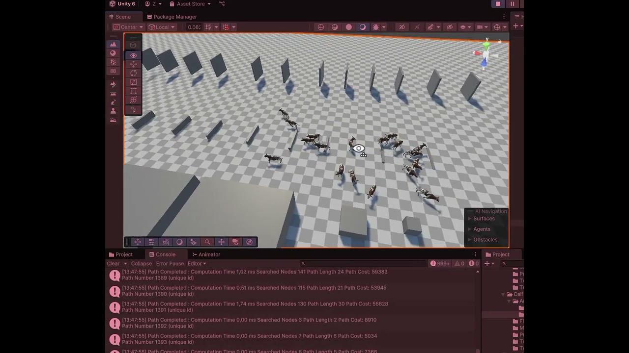Image resolution: width=629 pixels, height=353 pixels.
Task: Click the grid snap value field 0.06
Action: pos(194,27)
